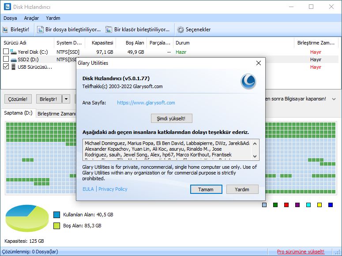
Task: Click the green legend swatch
Action: [x=275, y=205]
